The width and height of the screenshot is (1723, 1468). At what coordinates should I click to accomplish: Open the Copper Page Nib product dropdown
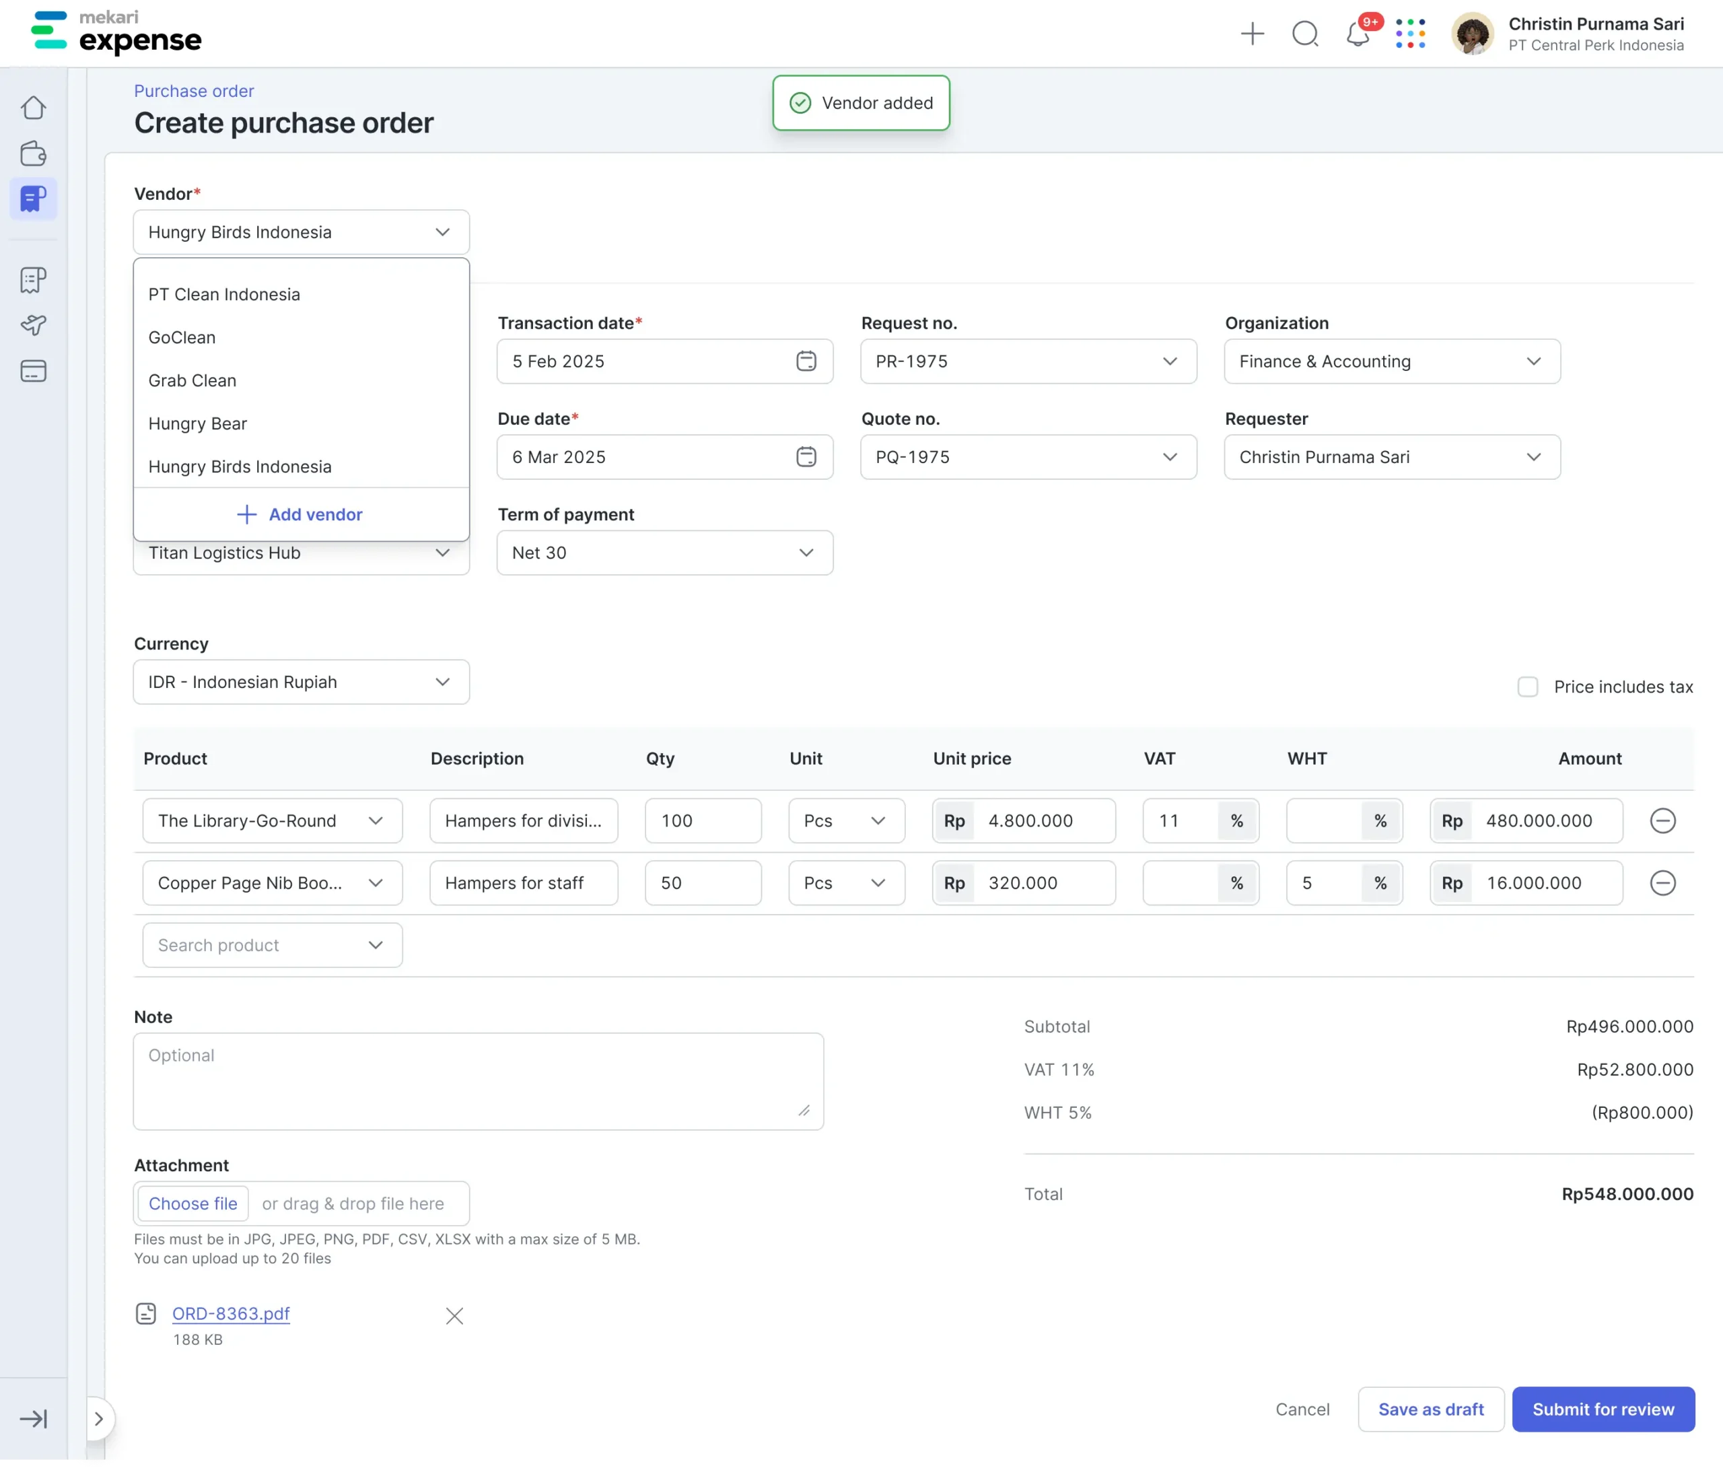(273, 883)
